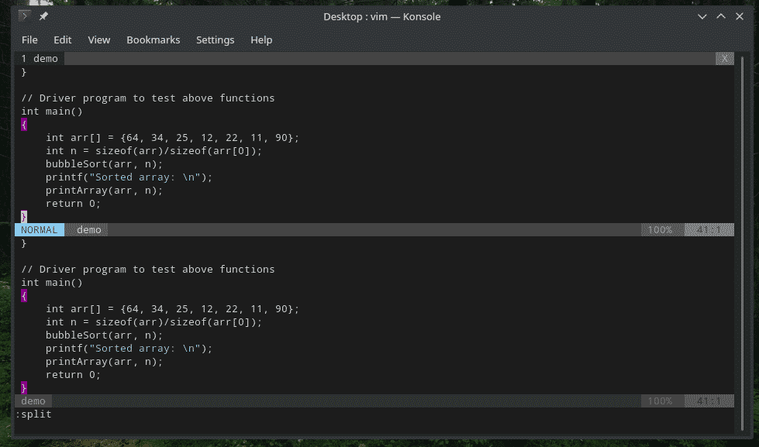Maximize the Konsole window
759x447 pixels.
(x=721, y=16)
